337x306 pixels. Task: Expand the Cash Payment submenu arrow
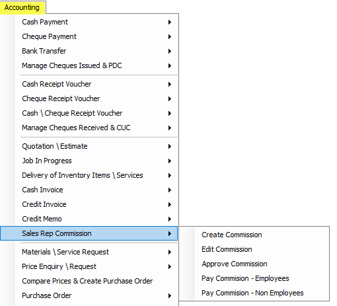(170, 22)
